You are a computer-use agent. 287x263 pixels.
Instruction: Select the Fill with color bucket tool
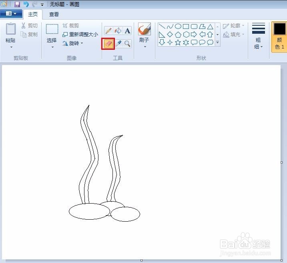[118, 31]
